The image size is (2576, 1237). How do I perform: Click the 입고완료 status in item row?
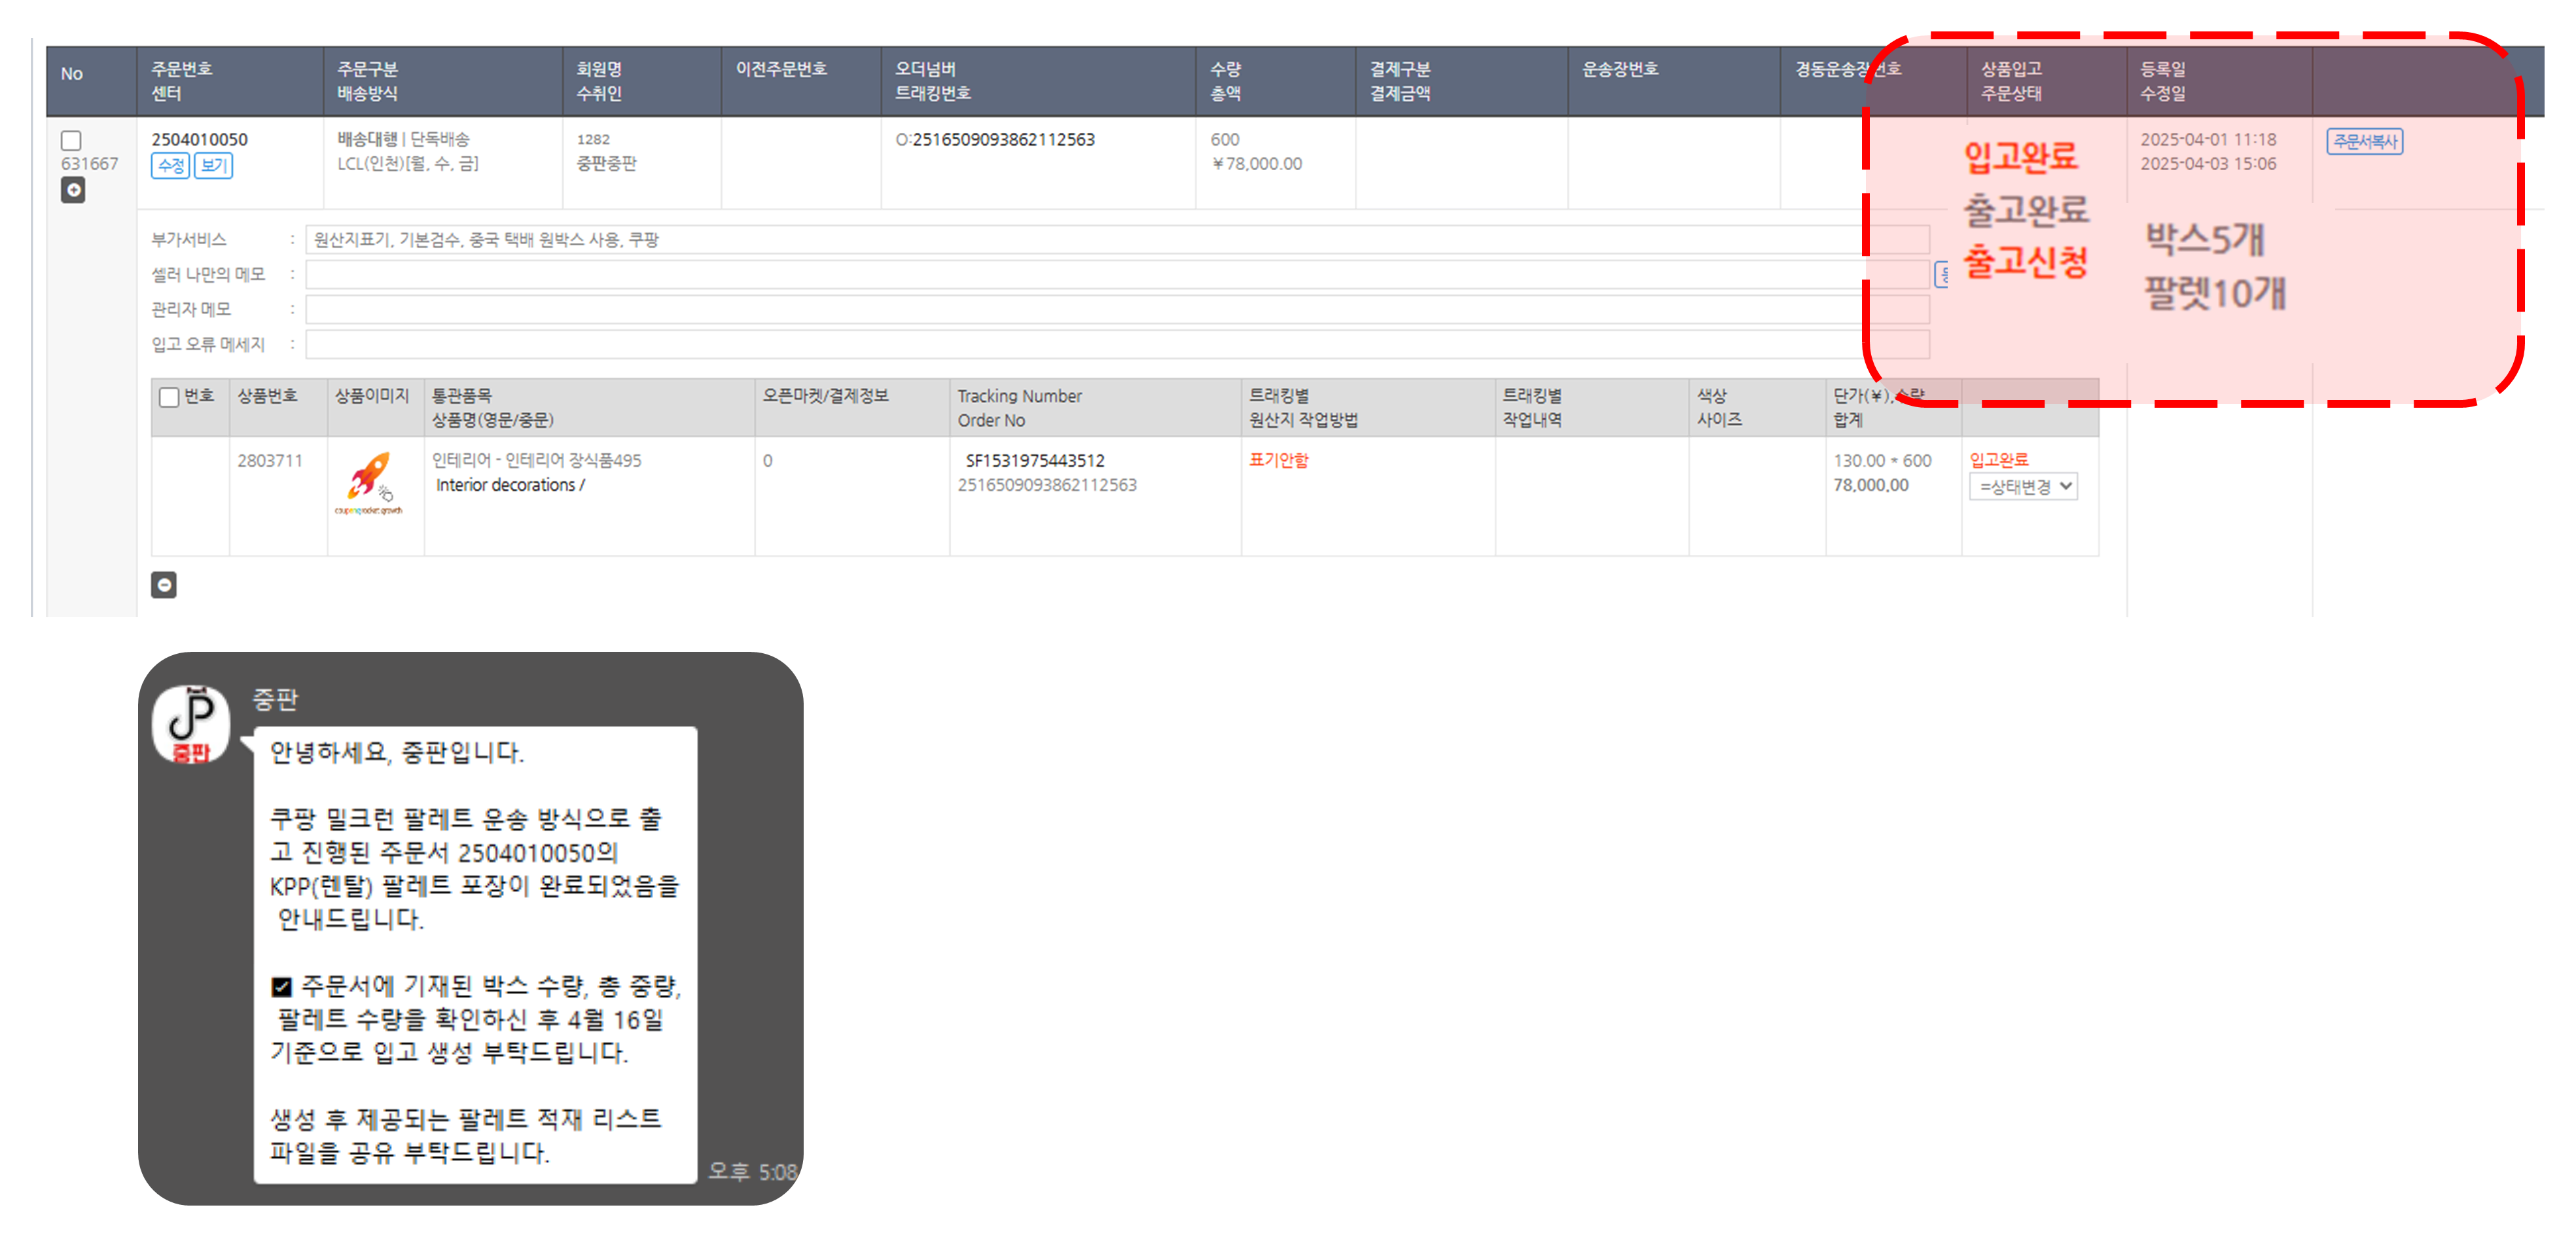(x=1999, y=460)
